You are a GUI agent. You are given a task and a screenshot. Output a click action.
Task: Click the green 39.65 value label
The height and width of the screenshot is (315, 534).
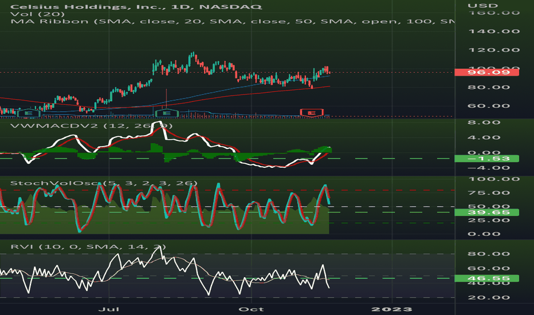pos(486,212)
